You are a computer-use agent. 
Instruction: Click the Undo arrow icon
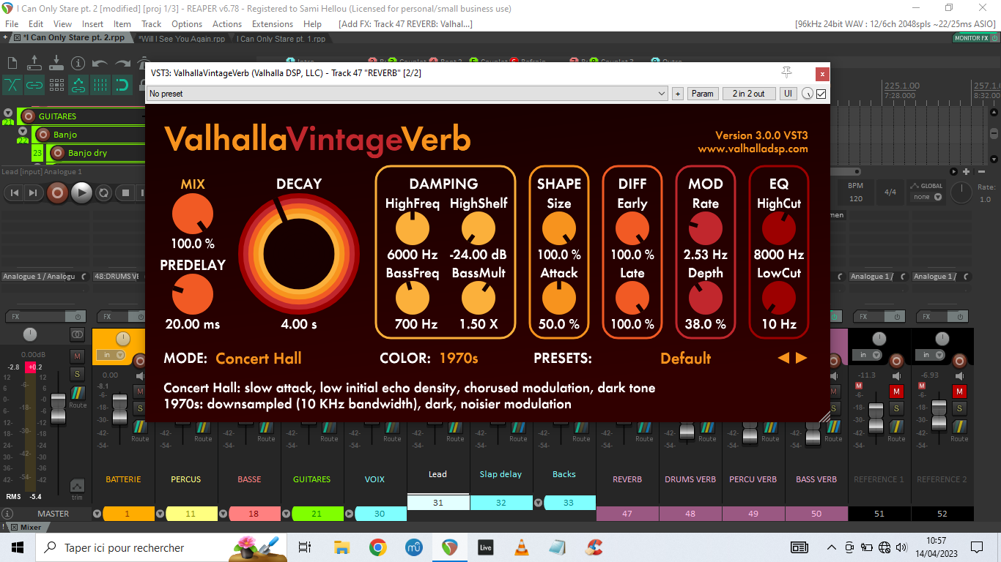[x=100, y=64]
